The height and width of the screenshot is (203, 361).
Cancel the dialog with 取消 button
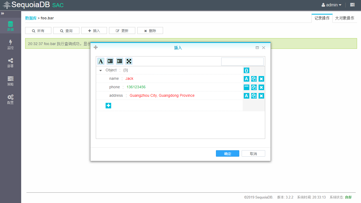click(253, 154)
